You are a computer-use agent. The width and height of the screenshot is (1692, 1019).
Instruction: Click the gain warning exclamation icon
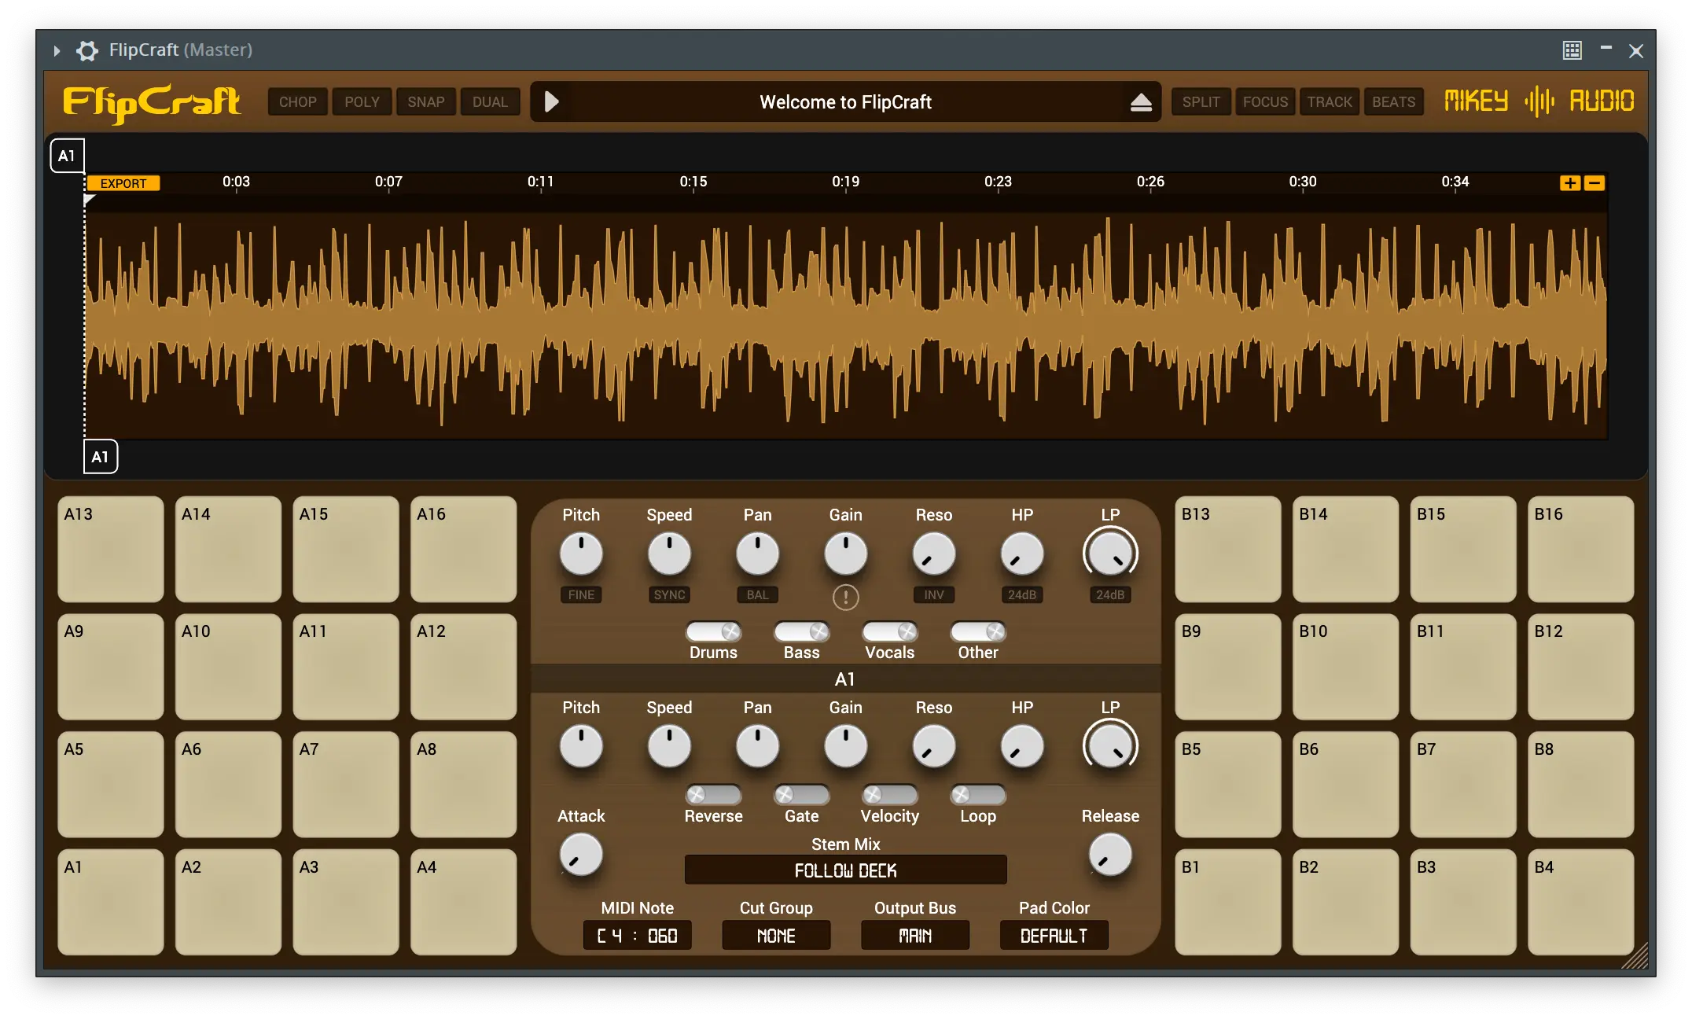pyautogui.click(x=845, y=598)
